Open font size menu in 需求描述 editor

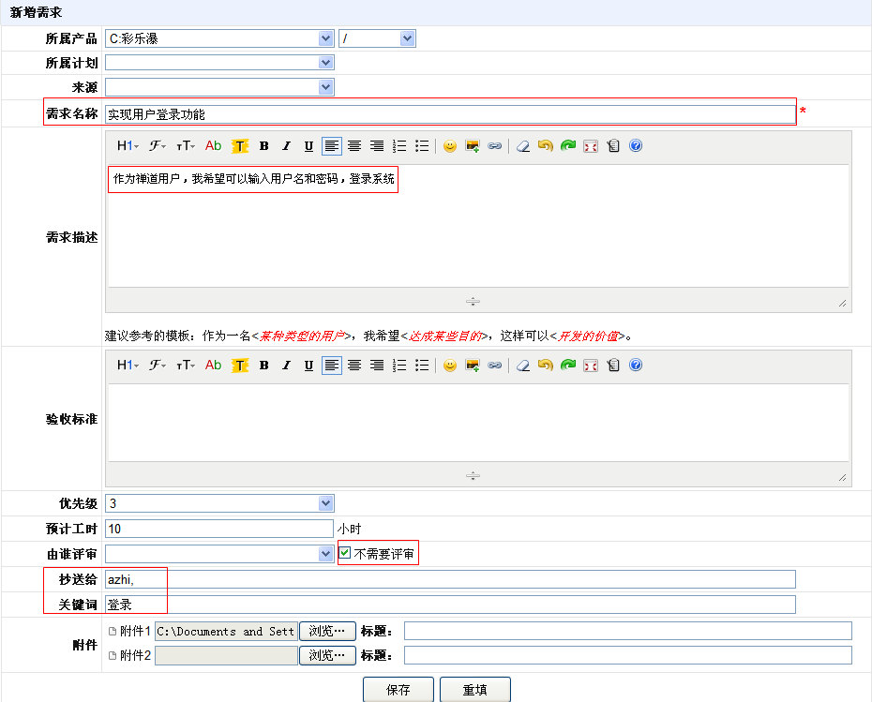coord(186,145)
